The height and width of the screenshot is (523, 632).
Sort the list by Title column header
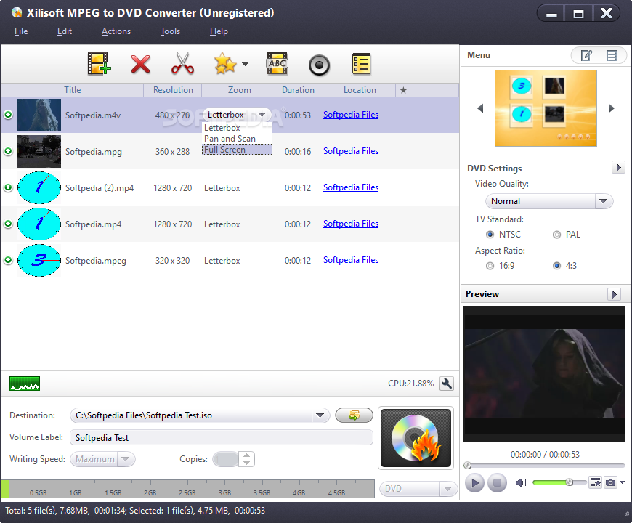[73, 90]
